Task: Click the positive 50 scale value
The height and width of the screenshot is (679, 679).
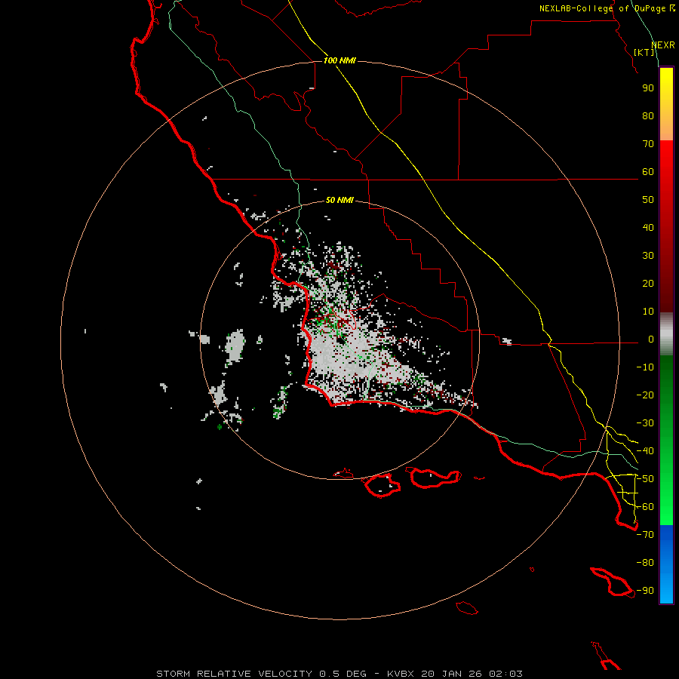Action: pyautogui.click(x=648, y=200)
